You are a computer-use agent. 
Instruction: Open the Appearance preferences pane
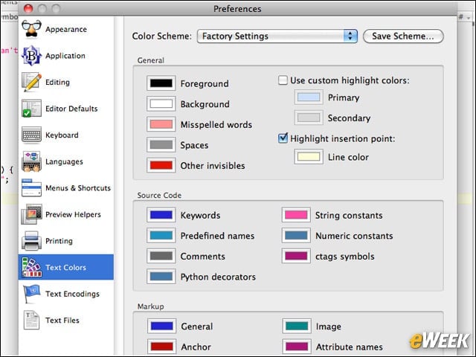point(66,29)
